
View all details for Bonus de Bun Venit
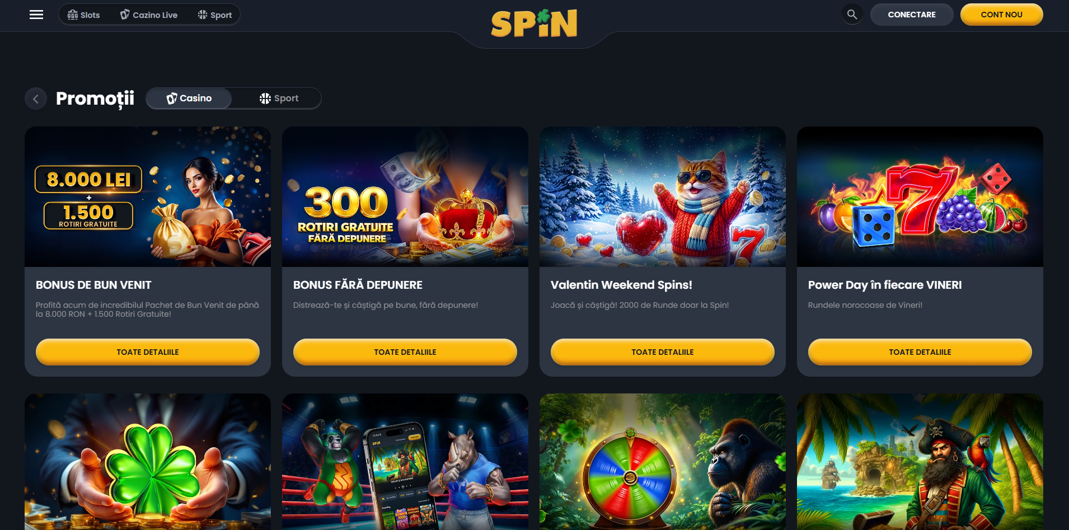coord(148,352)
